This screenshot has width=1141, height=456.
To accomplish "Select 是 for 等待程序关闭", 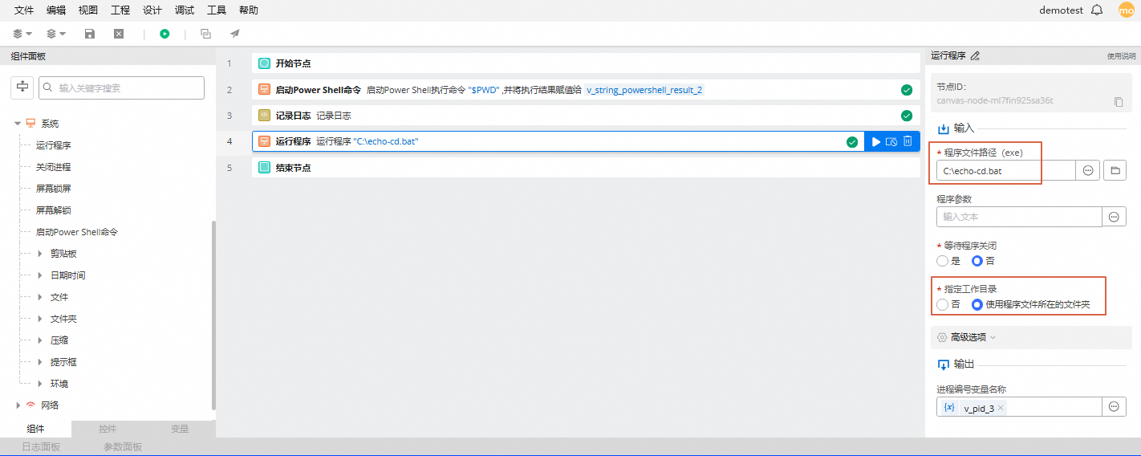I will click(x=942, y=261).
